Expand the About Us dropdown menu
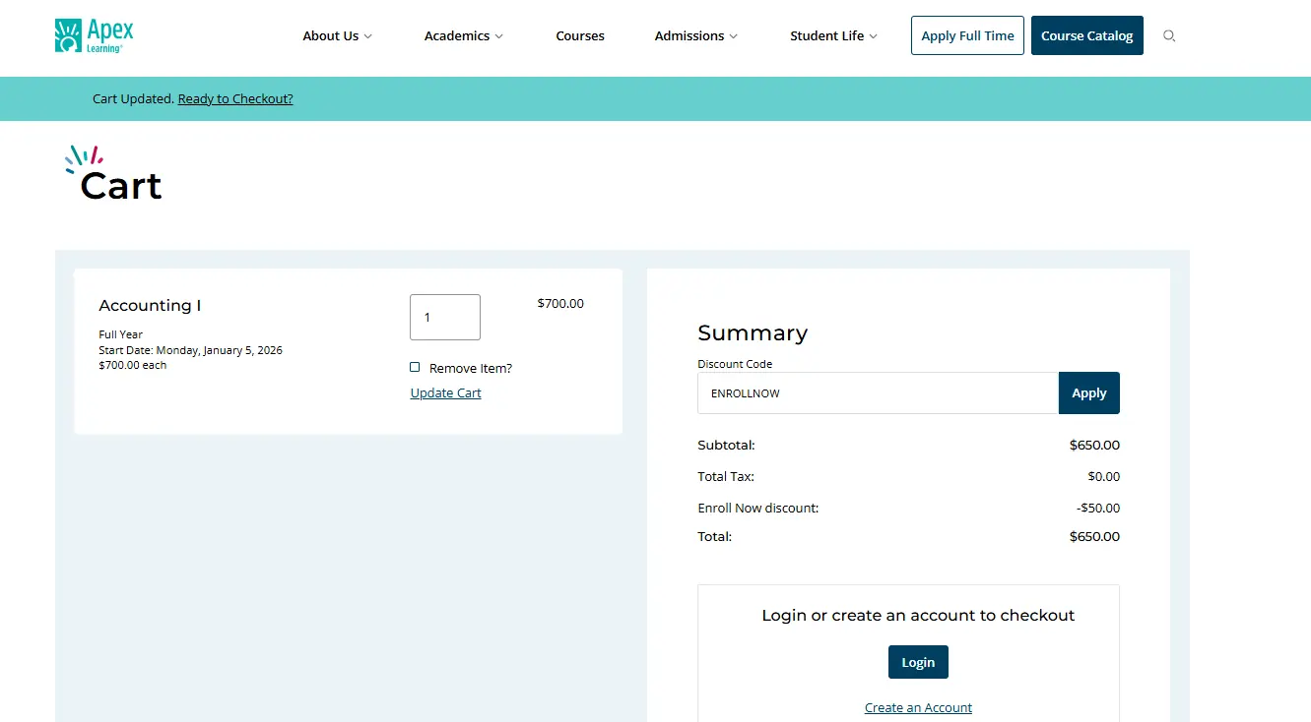 pyautogui.click(x=337, y=36)
